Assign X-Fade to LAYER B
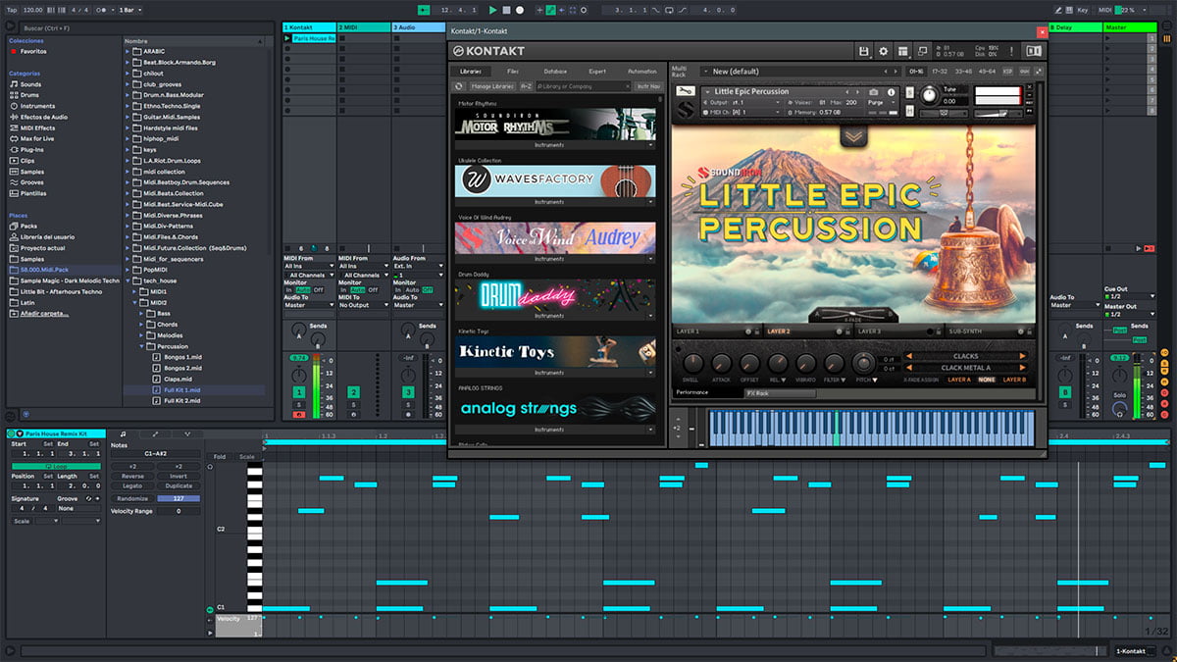Image resolution: width=1177 pixels, height=662 pixels. click(x=1014, y=380)
